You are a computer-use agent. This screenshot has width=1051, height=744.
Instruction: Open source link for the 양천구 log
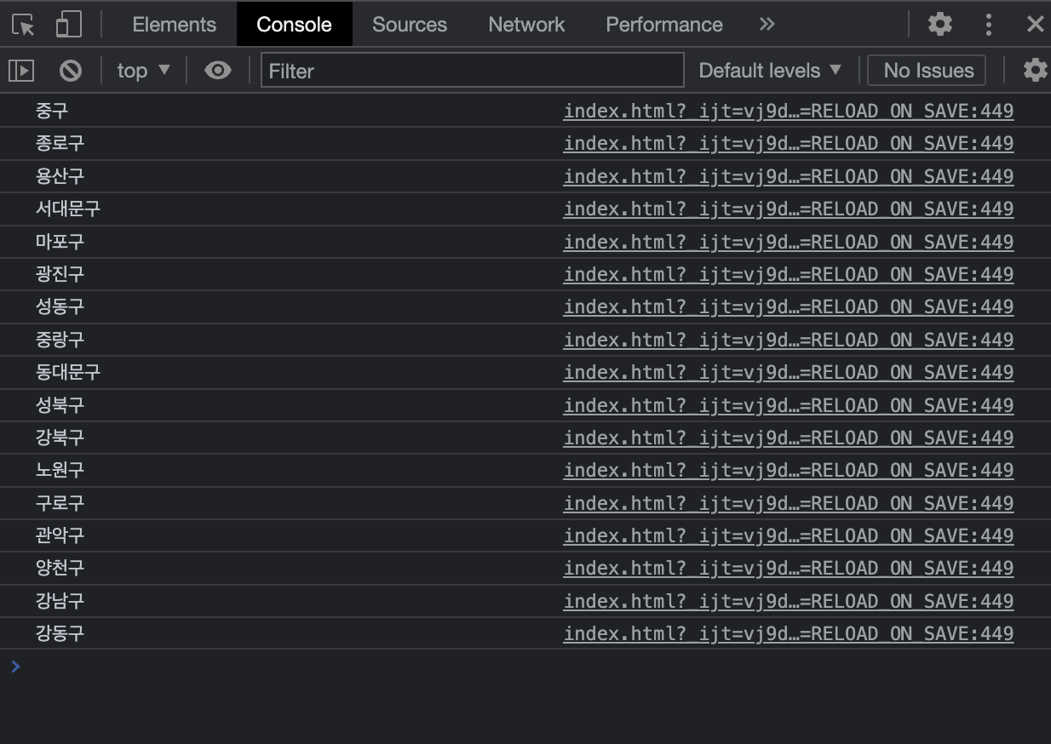pyautogui.click(x=789, y=568)
